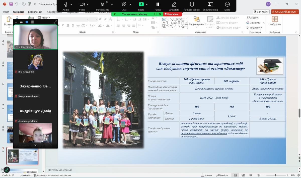Toggle Примітки comments pane in status bar
301x178 pixels.
(221, 175)
